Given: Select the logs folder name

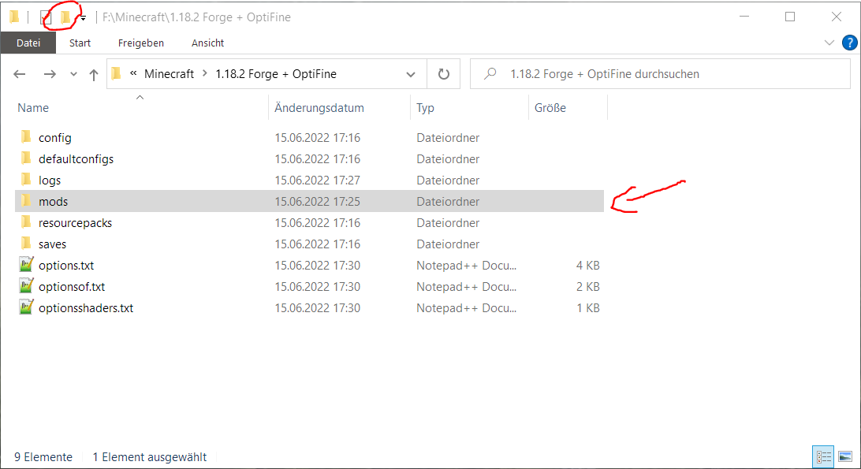Looking at the screenshot, I should 50,181.
